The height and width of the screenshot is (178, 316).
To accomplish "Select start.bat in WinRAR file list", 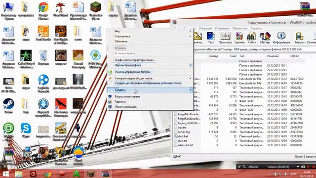I will click(183, 136).
